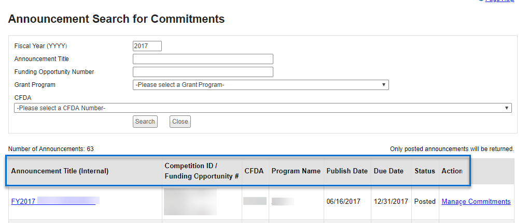Open the Manage Commitments link
Screen dimensions: 528x223
(476, 201)
